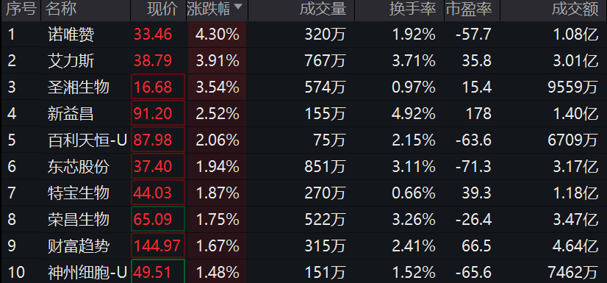Open 百利天恒-U stock
The height and width of the screenshot is (283, 607).
click(87, 140)
